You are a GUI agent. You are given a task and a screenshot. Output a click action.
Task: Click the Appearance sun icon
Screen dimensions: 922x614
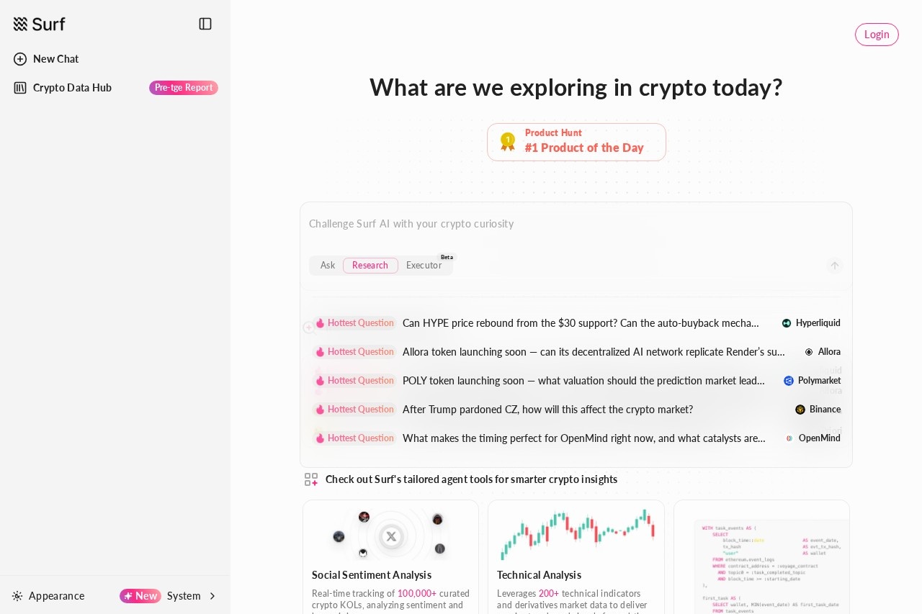click(17, 596)
